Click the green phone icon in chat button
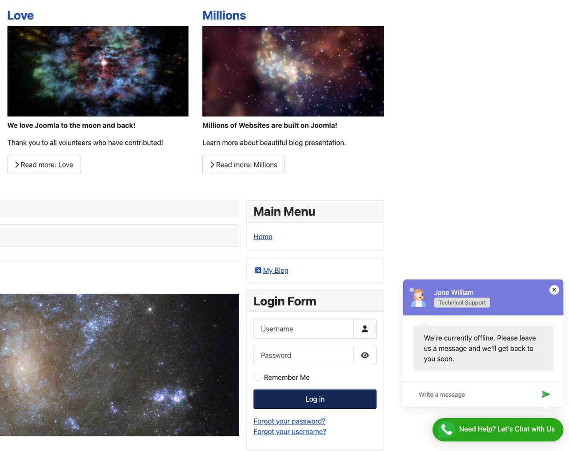The height and width of the screenshot is (451, 569). [446, 429]
